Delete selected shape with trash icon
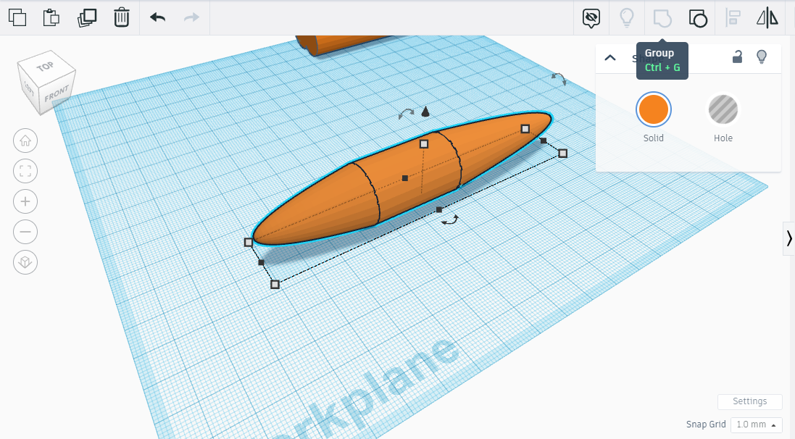The image size is (795, 439). [122, 17]
